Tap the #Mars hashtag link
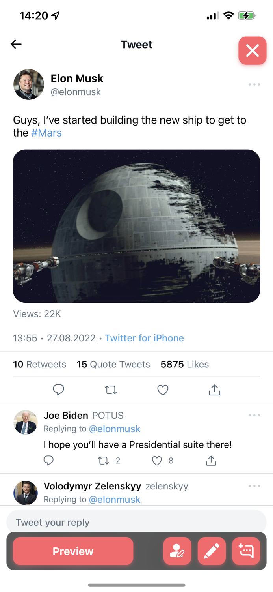 tap(46, 133)
